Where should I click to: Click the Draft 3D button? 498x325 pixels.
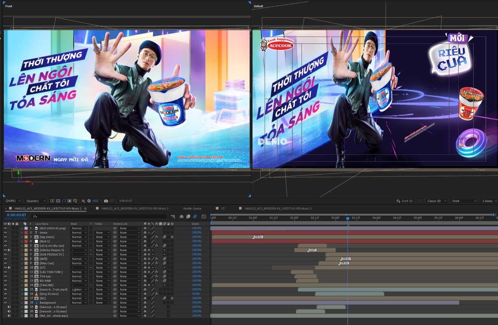[x=404, y=201]
